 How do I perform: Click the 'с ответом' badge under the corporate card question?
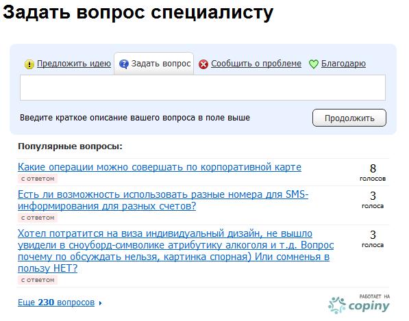(38, 179)
